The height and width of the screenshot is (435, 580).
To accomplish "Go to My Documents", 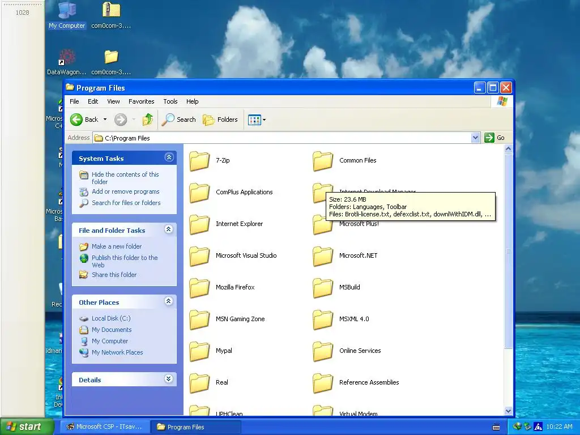I will [x=112, y=330].
